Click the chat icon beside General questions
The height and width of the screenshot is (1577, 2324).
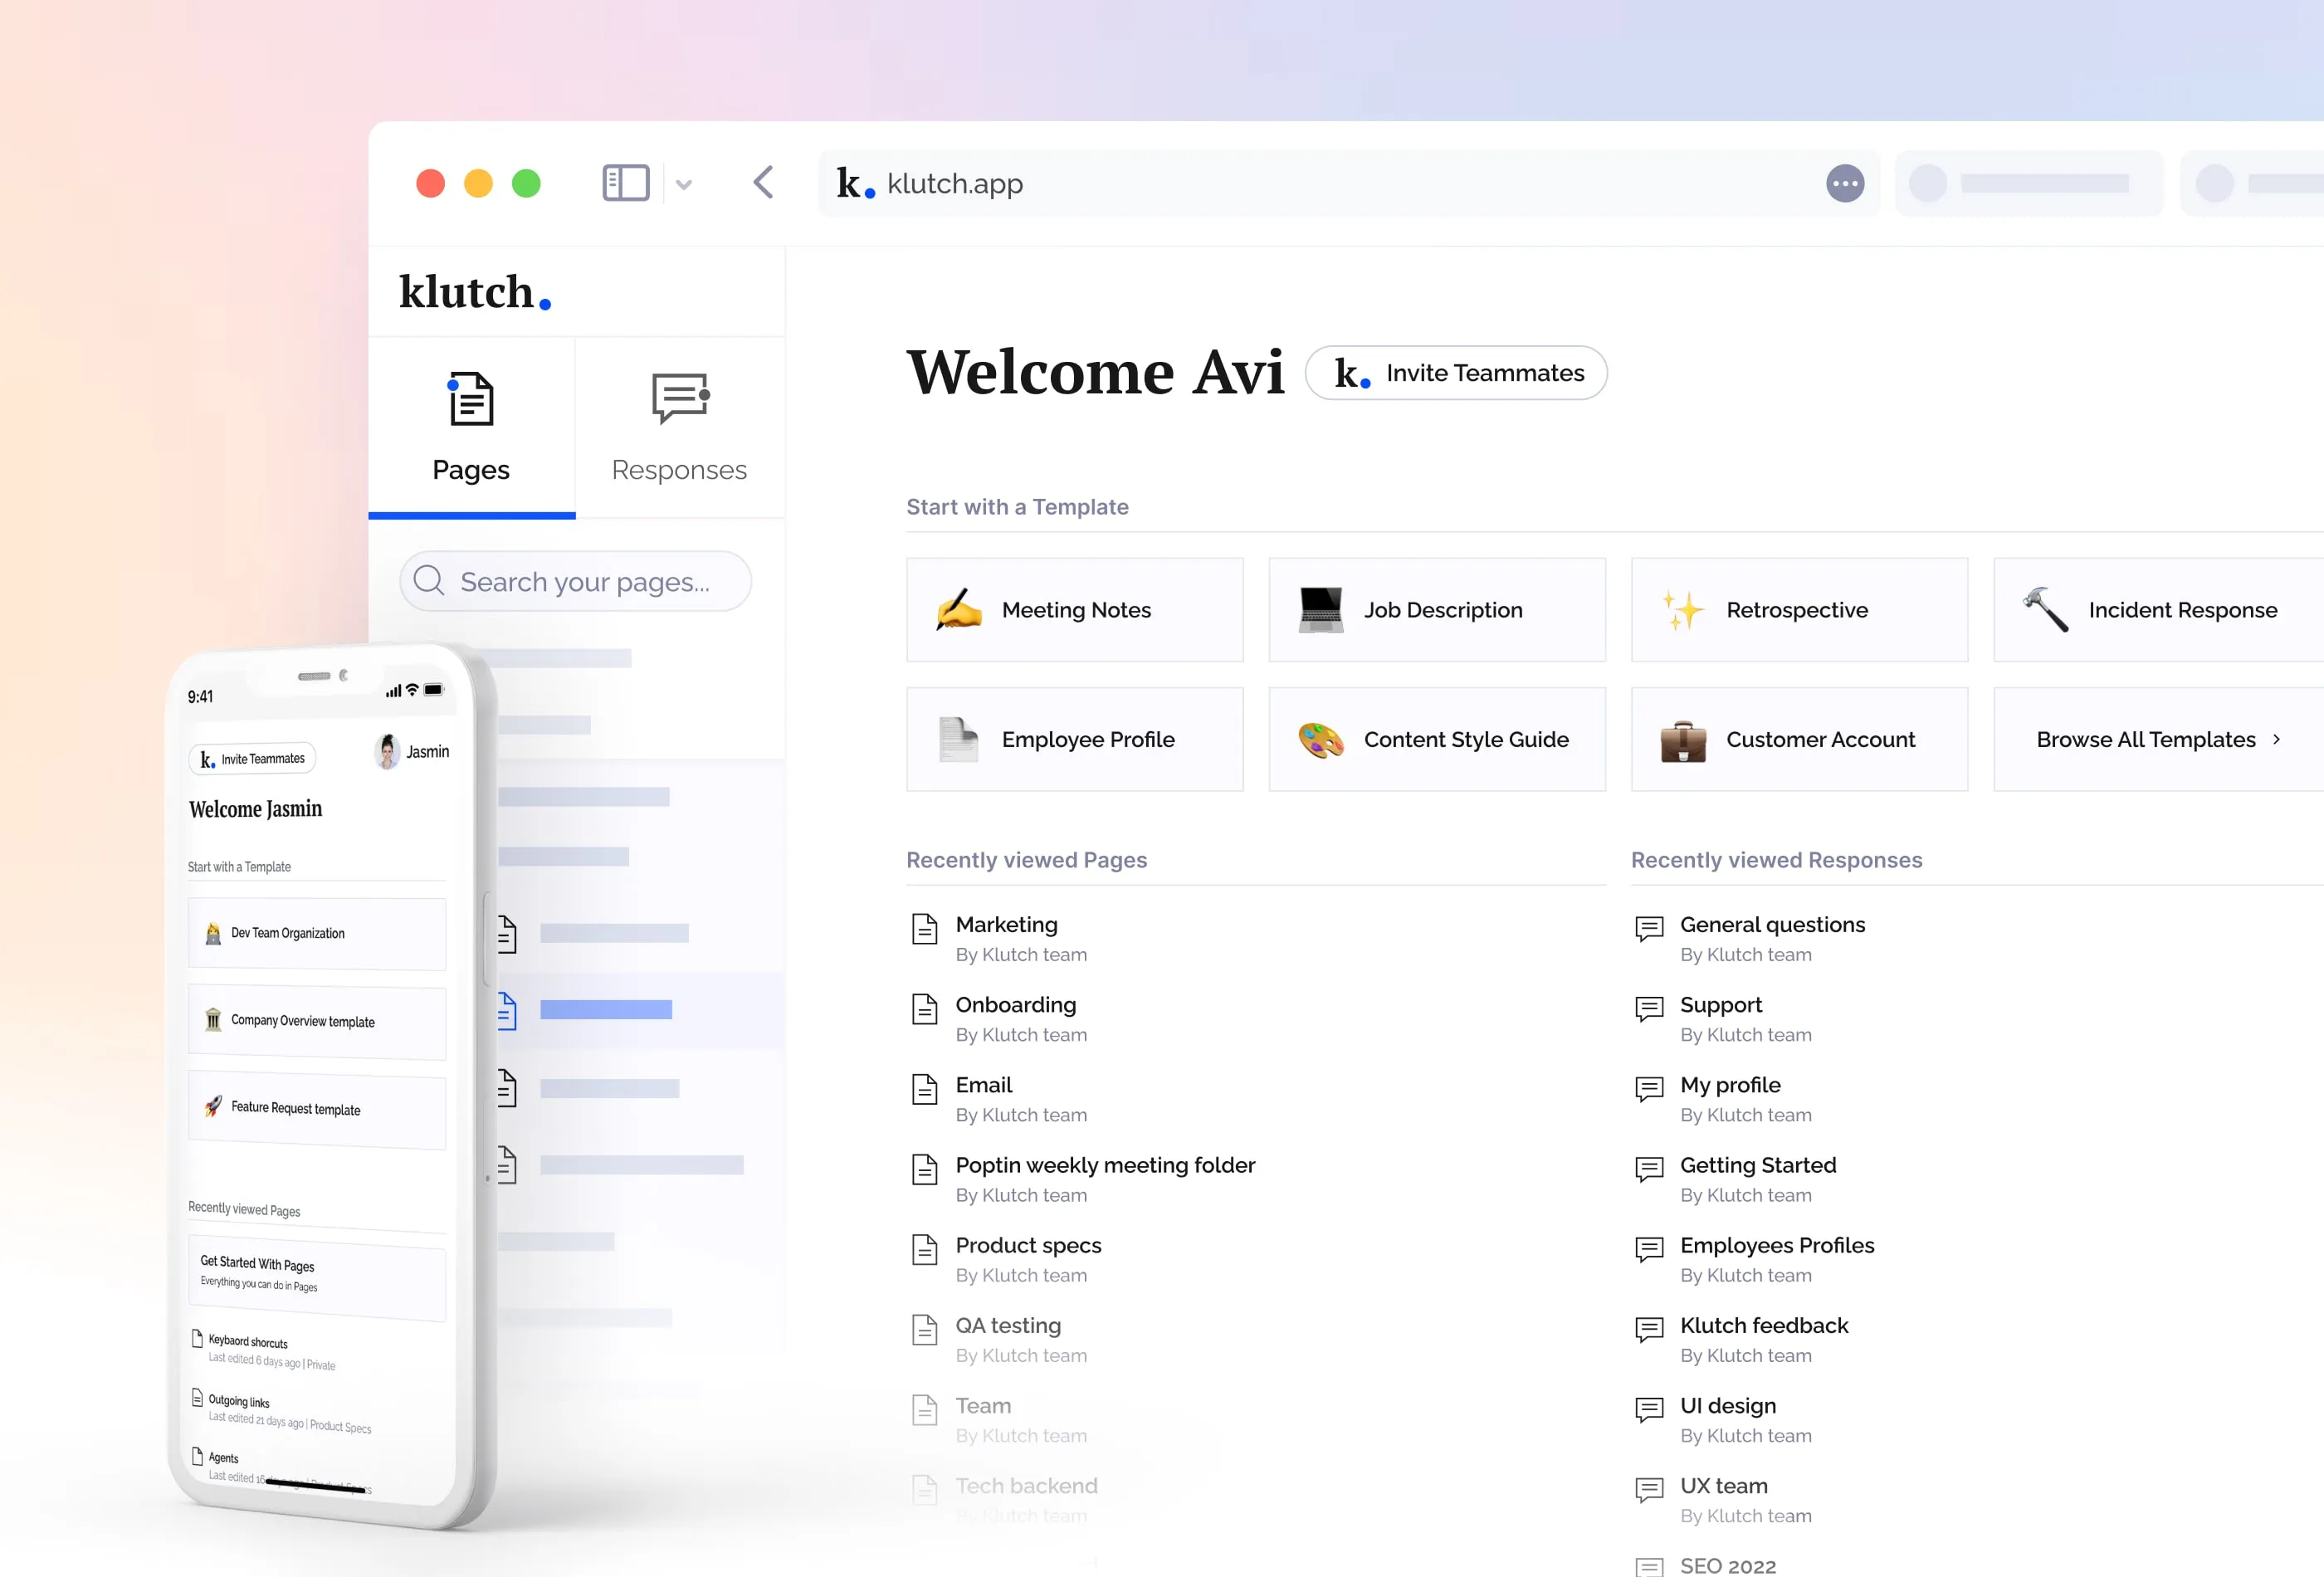[1649, 929]
